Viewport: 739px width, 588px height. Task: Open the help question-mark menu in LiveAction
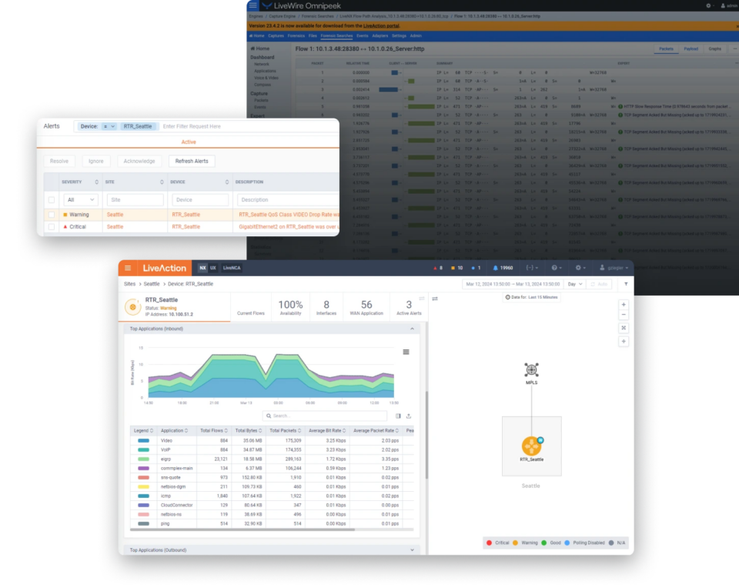click(556, 268)
